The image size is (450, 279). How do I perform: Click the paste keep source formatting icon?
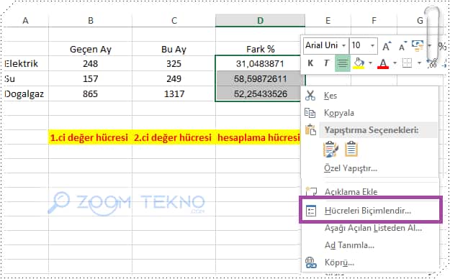(x=330, y=149)
